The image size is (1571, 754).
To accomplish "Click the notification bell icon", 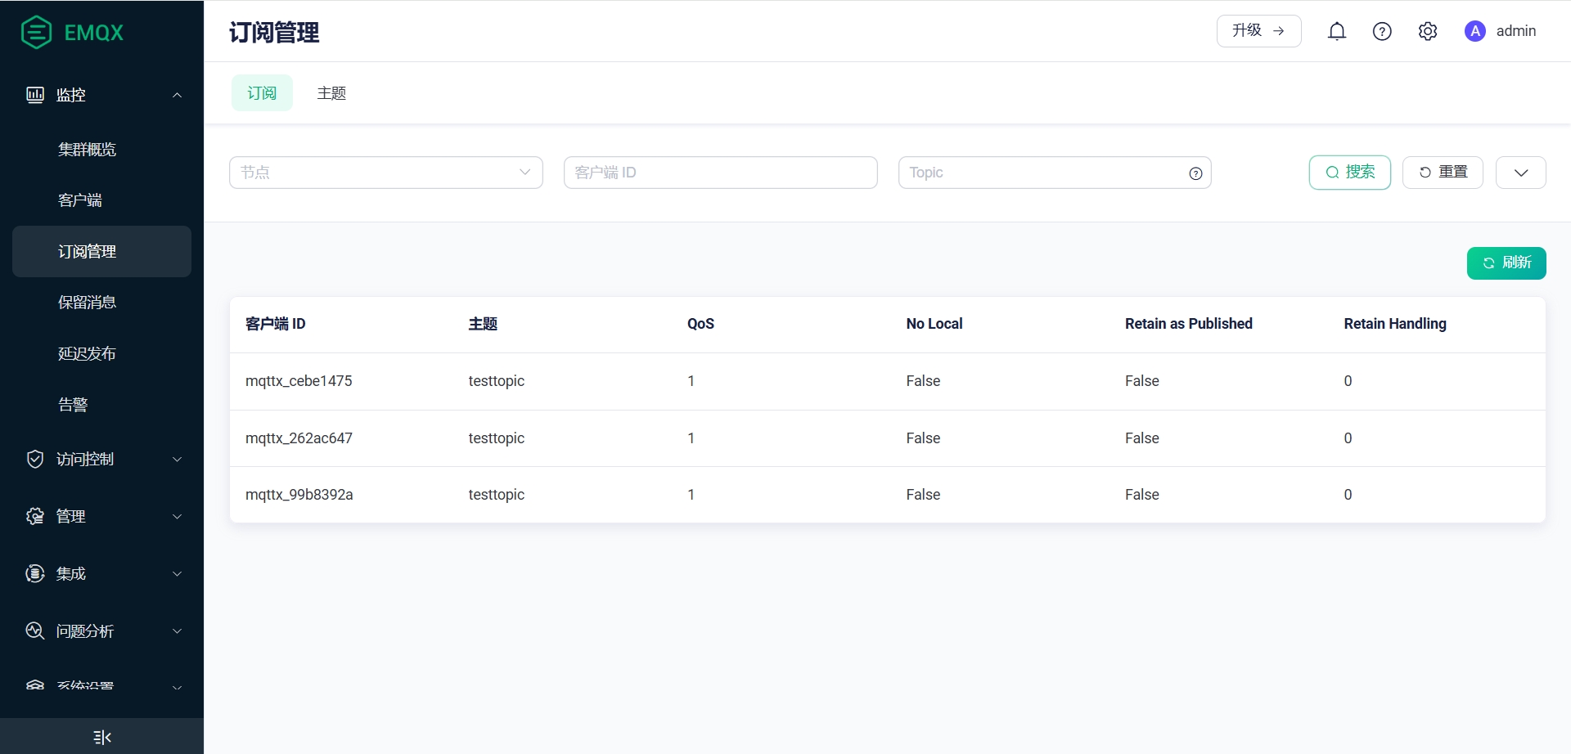I will [1337, 31].
